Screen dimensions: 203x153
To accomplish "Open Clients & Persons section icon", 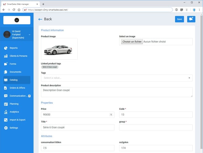I will pyautogui.click(x=6, y=56).
